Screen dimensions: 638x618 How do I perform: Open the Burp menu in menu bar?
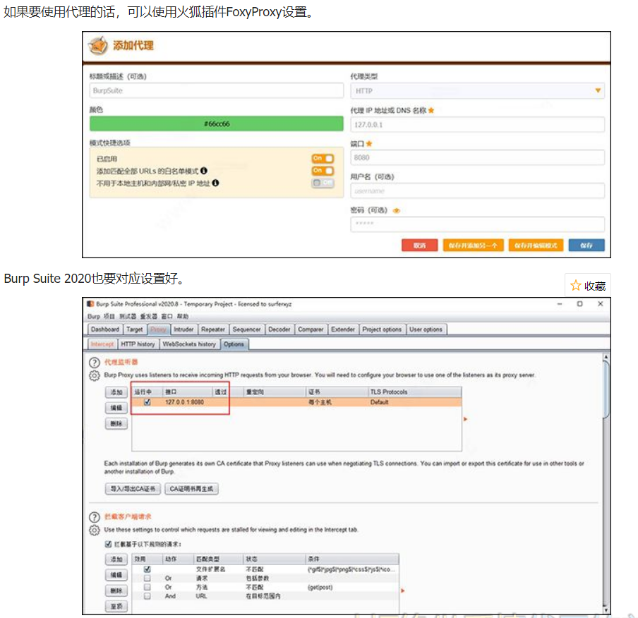(93, 316)
